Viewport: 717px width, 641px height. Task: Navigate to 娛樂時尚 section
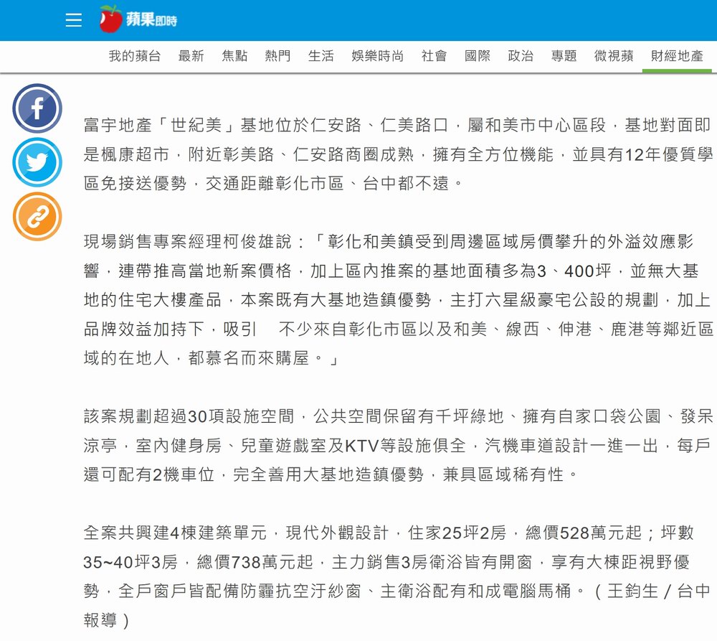(377, 56)
